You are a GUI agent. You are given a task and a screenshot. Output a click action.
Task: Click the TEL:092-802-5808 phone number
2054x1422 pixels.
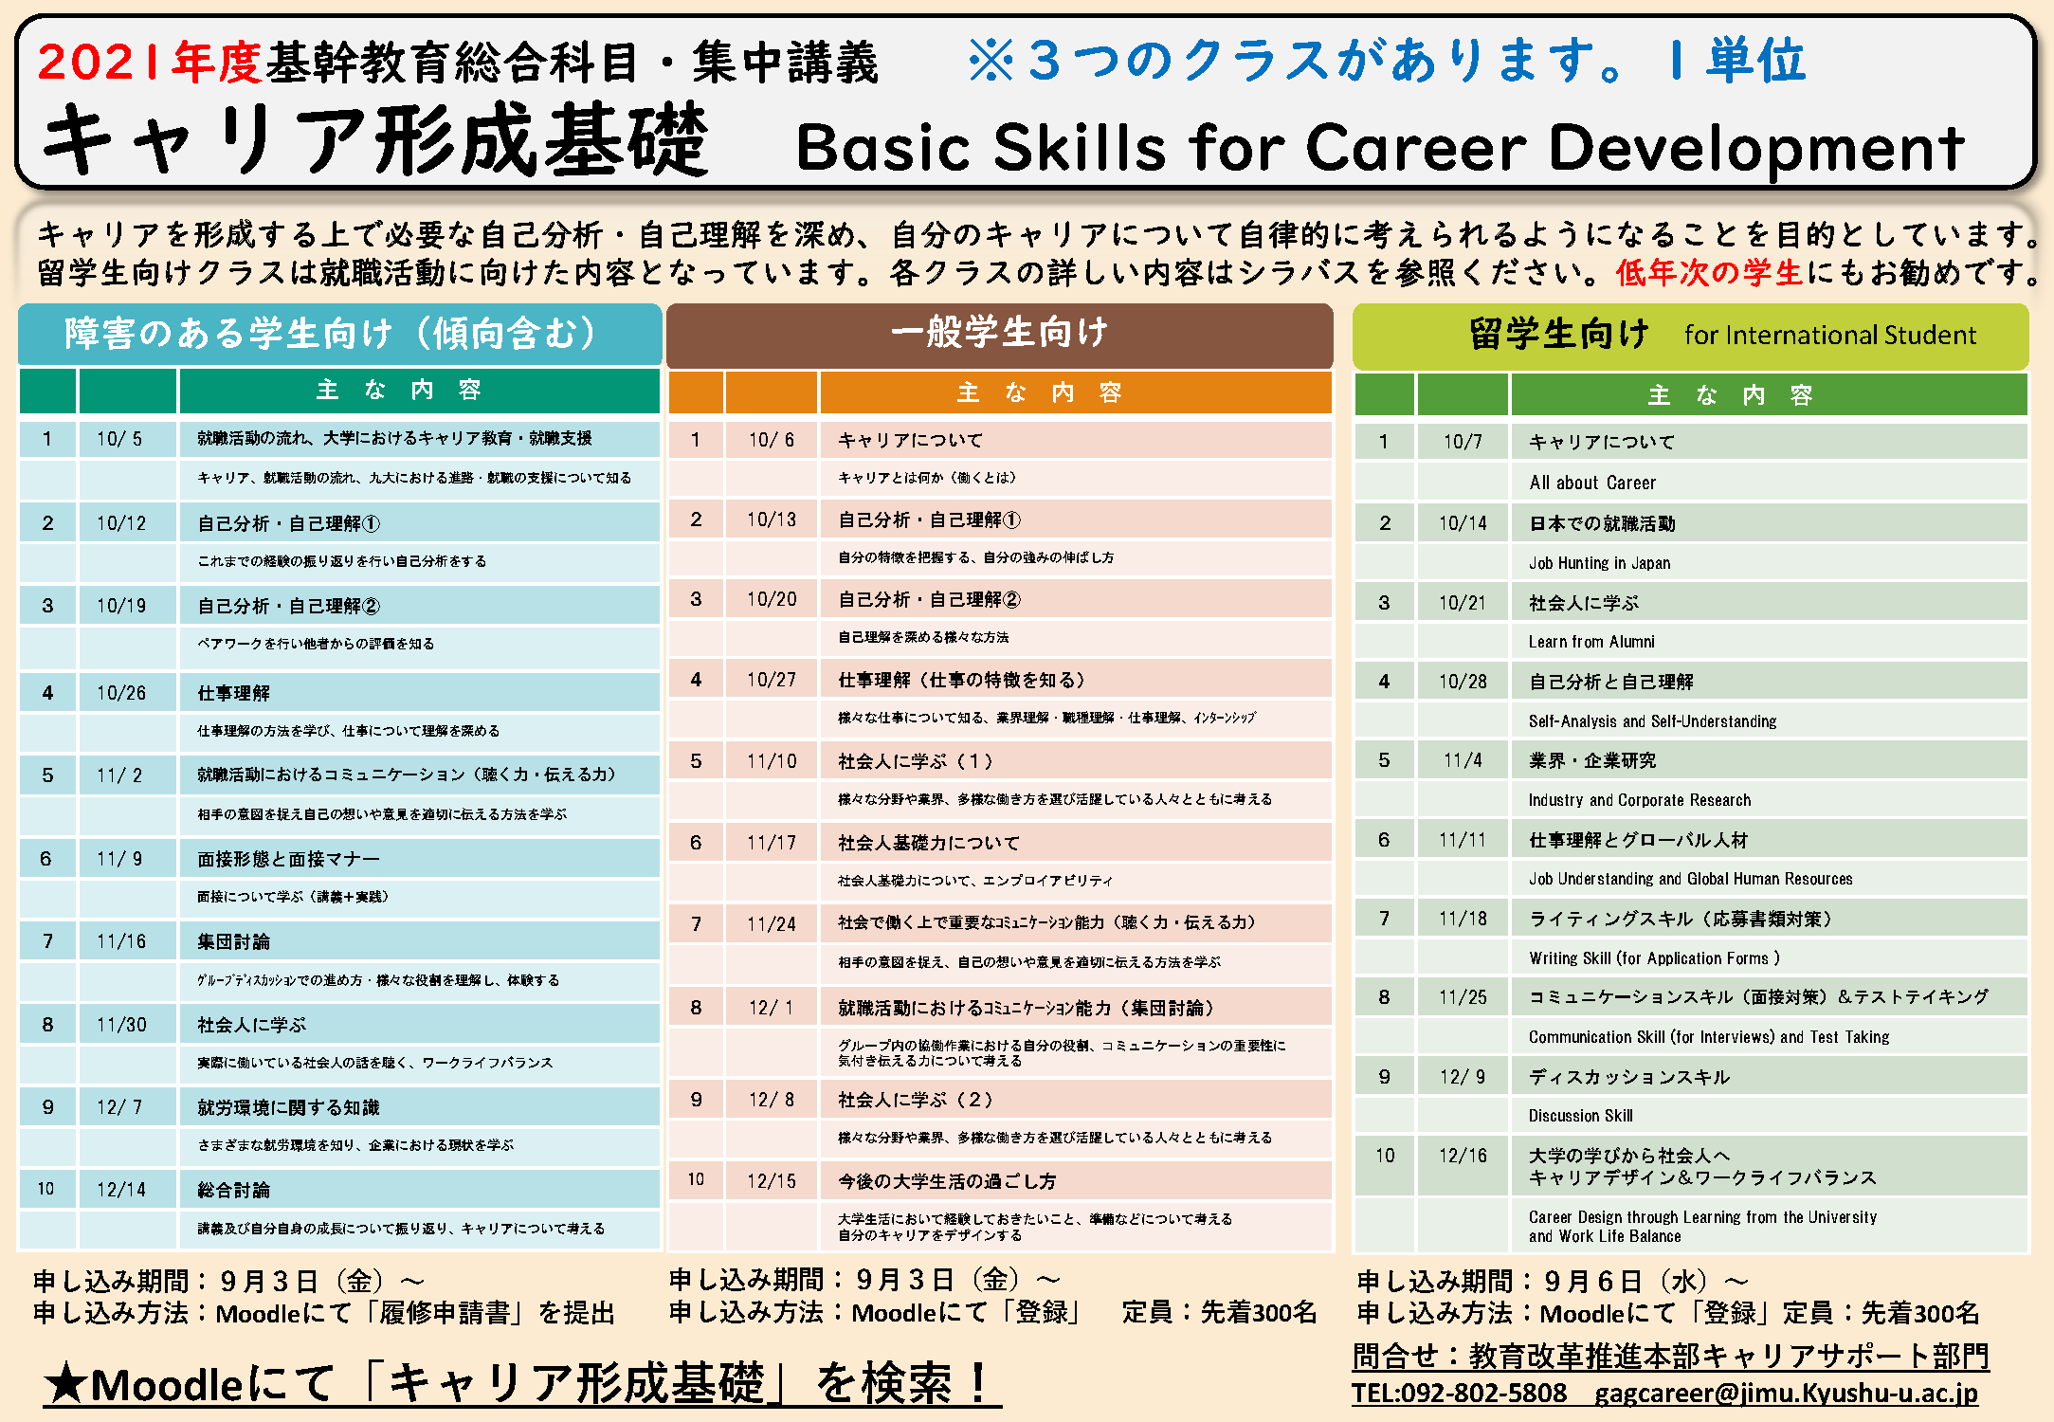tap(1459, 1393)
